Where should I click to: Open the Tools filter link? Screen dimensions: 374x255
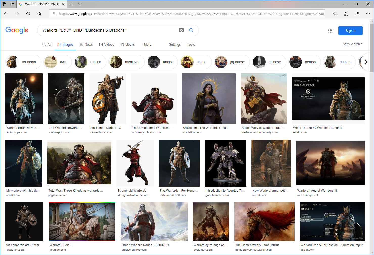click(191, 44)
